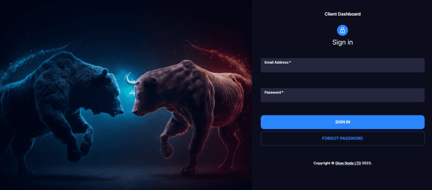
Task: Click the Email Address field label
Action: [x=278, y=62]
